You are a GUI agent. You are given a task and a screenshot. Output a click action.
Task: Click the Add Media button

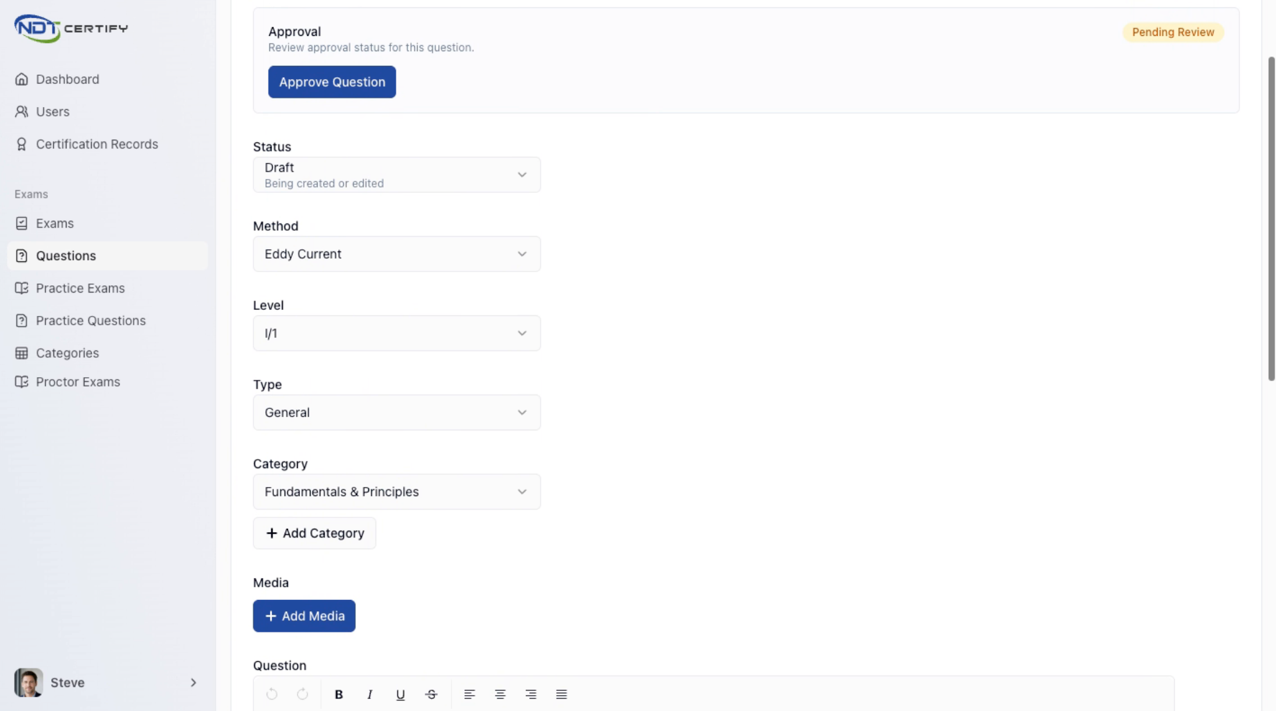coord(304,616)
